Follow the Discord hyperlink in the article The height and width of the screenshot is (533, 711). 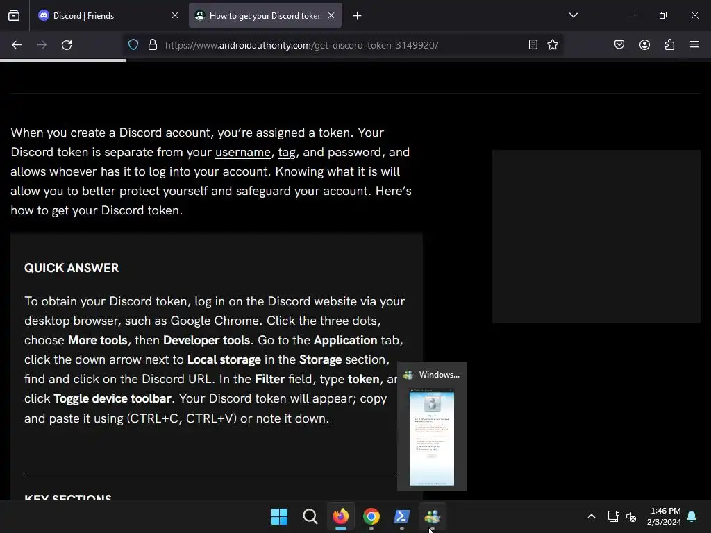[x=140, y=133]
